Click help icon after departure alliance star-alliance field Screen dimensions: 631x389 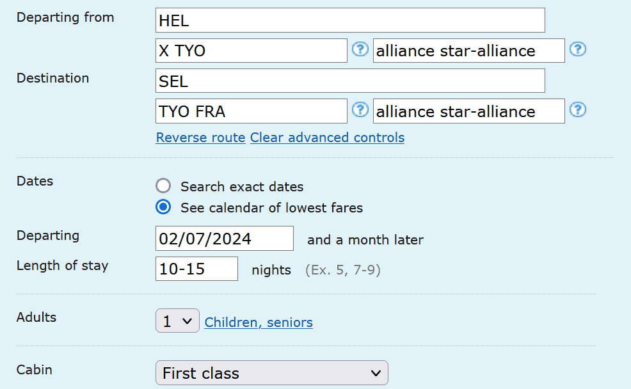(578, 49)
